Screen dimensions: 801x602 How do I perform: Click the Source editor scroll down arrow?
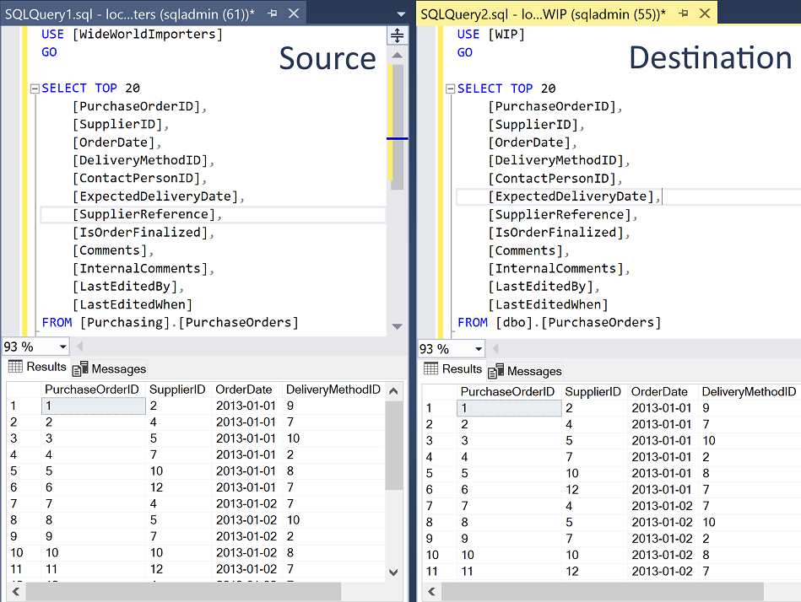[397, 326]
